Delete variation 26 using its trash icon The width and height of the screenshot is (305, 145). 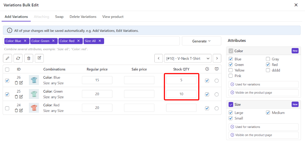click(x=16, y=83)
